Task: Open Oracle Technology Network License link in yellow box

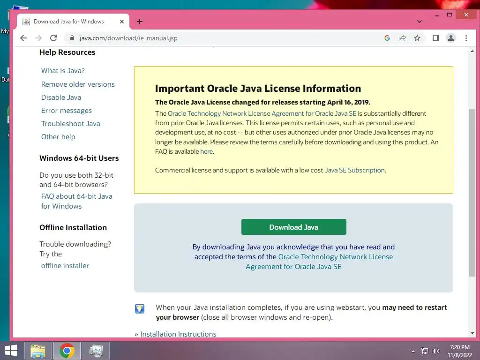Action: [x=262, y=113]
